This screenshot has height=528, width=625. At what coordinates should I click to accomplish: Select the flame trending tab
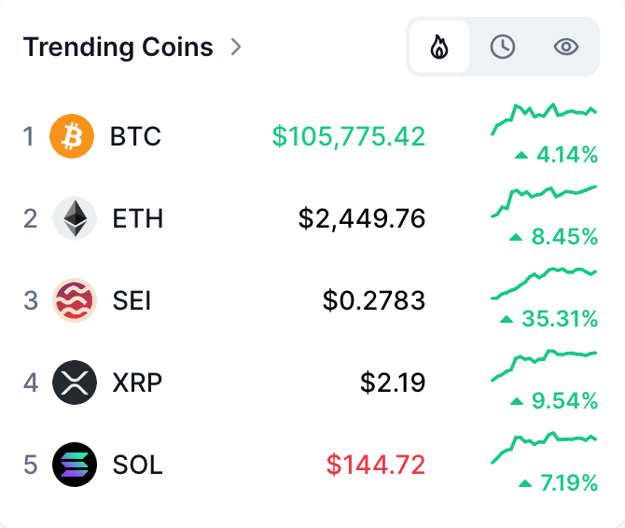439,47
